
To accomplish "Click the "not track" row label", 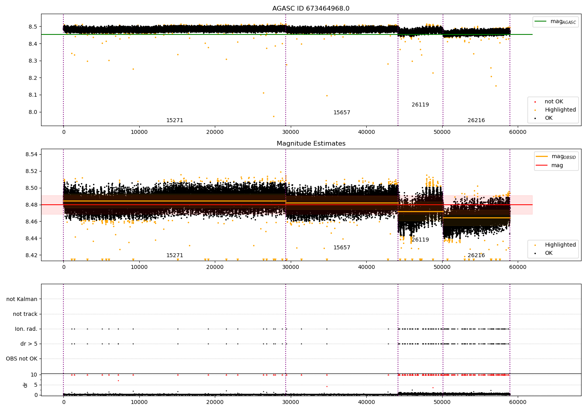I will click(x=25, y=314).
